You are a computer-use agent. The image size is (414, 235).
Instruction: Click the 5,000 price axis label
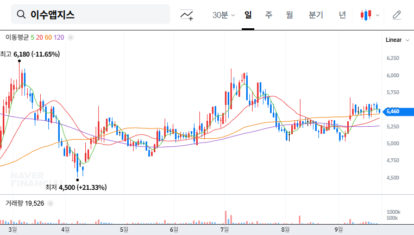[x=393, y=144]
